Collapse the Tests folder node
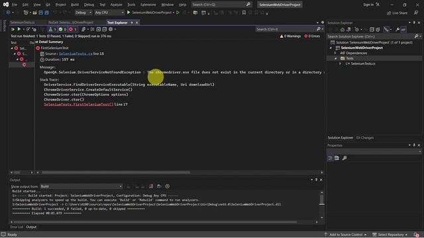The image size is (424, 238). (336, 58)
